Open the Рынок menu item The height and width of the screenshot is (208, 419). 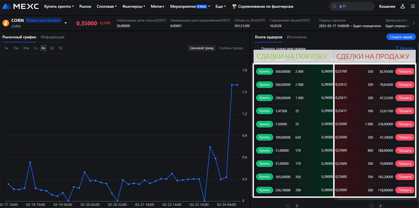click(x=85, y=6)
